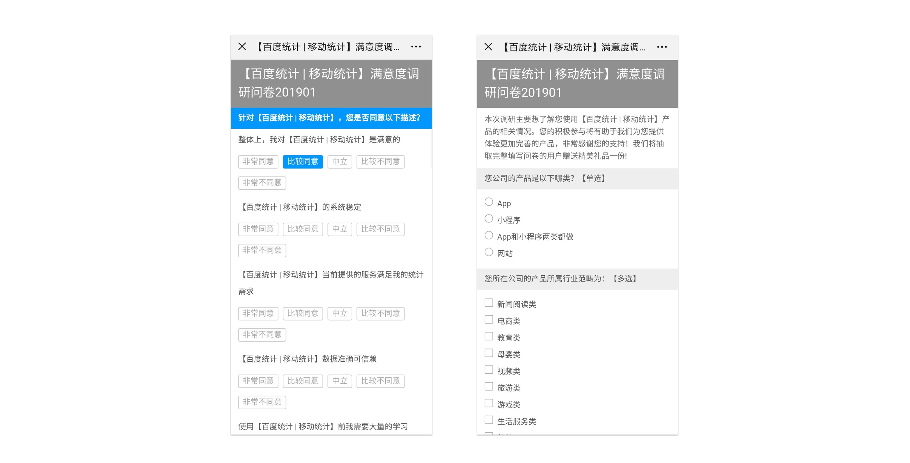Image resolution: width=910 pixels, height=463 pixels.
Task: Choose App和小程序两类都做 radio option
Action: pos(489,235)
